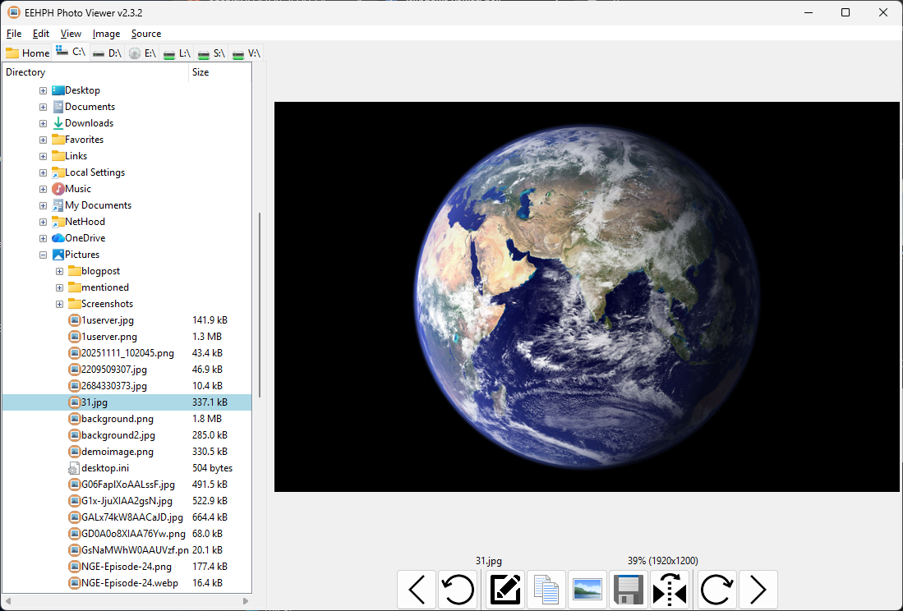This screenshot has height=611, width=903.
Task: Rotate image counterclockwise
Action: click(x=458, y=590)
